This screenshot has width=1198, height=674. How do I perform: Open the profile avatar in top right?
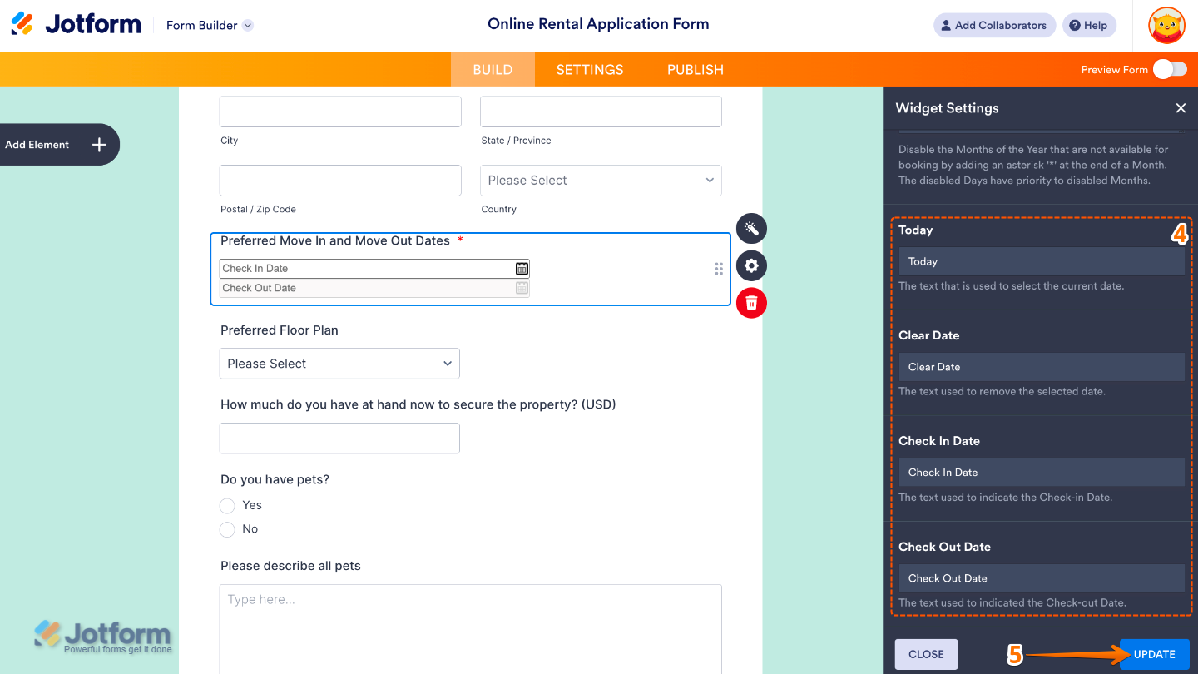1166,25
